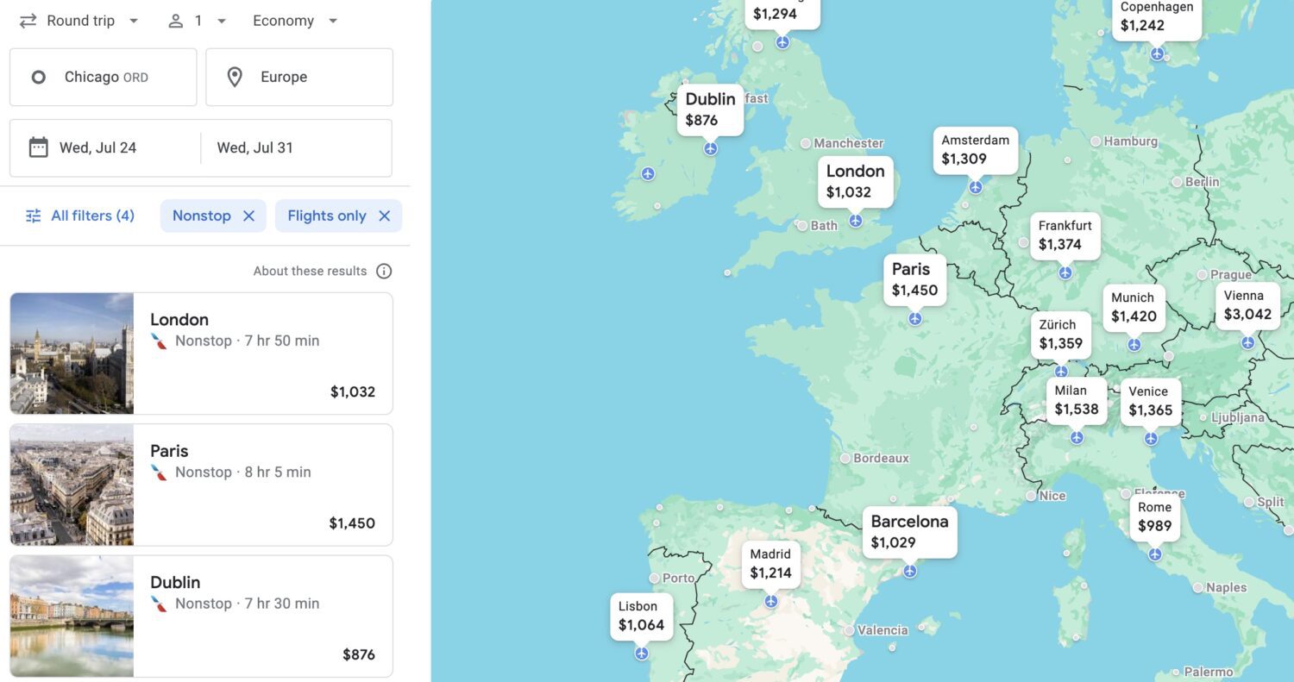This screenshot has width=1294, height=682.
Task: Click the passenger person icon
Action: coord(177,20)
